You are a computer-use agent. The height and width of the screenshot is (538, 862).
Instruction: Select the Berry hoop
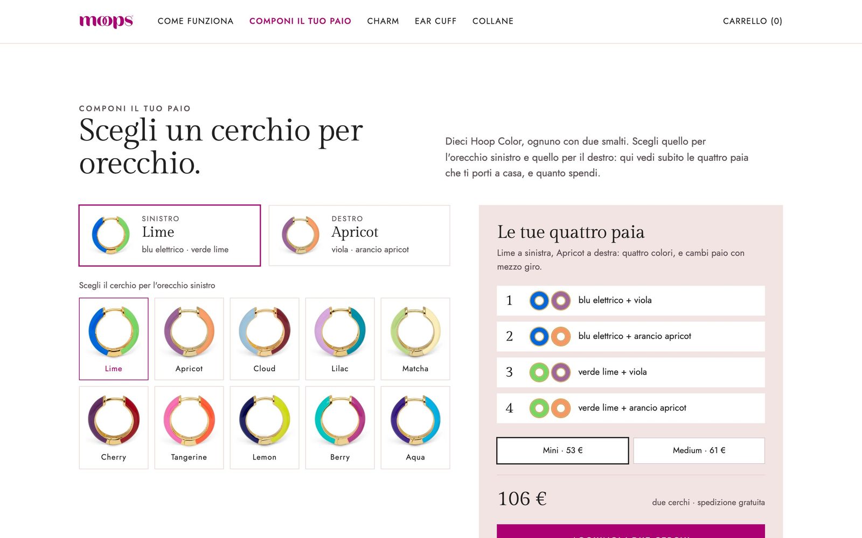point(340,428)
